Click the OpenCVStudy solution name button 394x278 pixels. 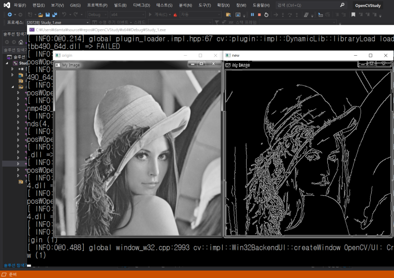coord(368,5)
